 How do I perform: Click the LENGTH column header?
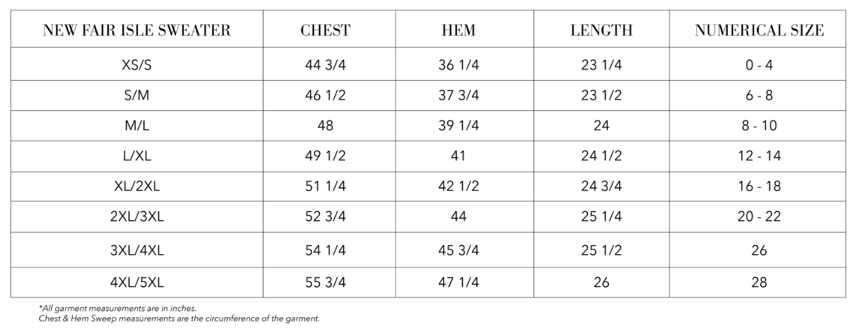coord(601,31)
